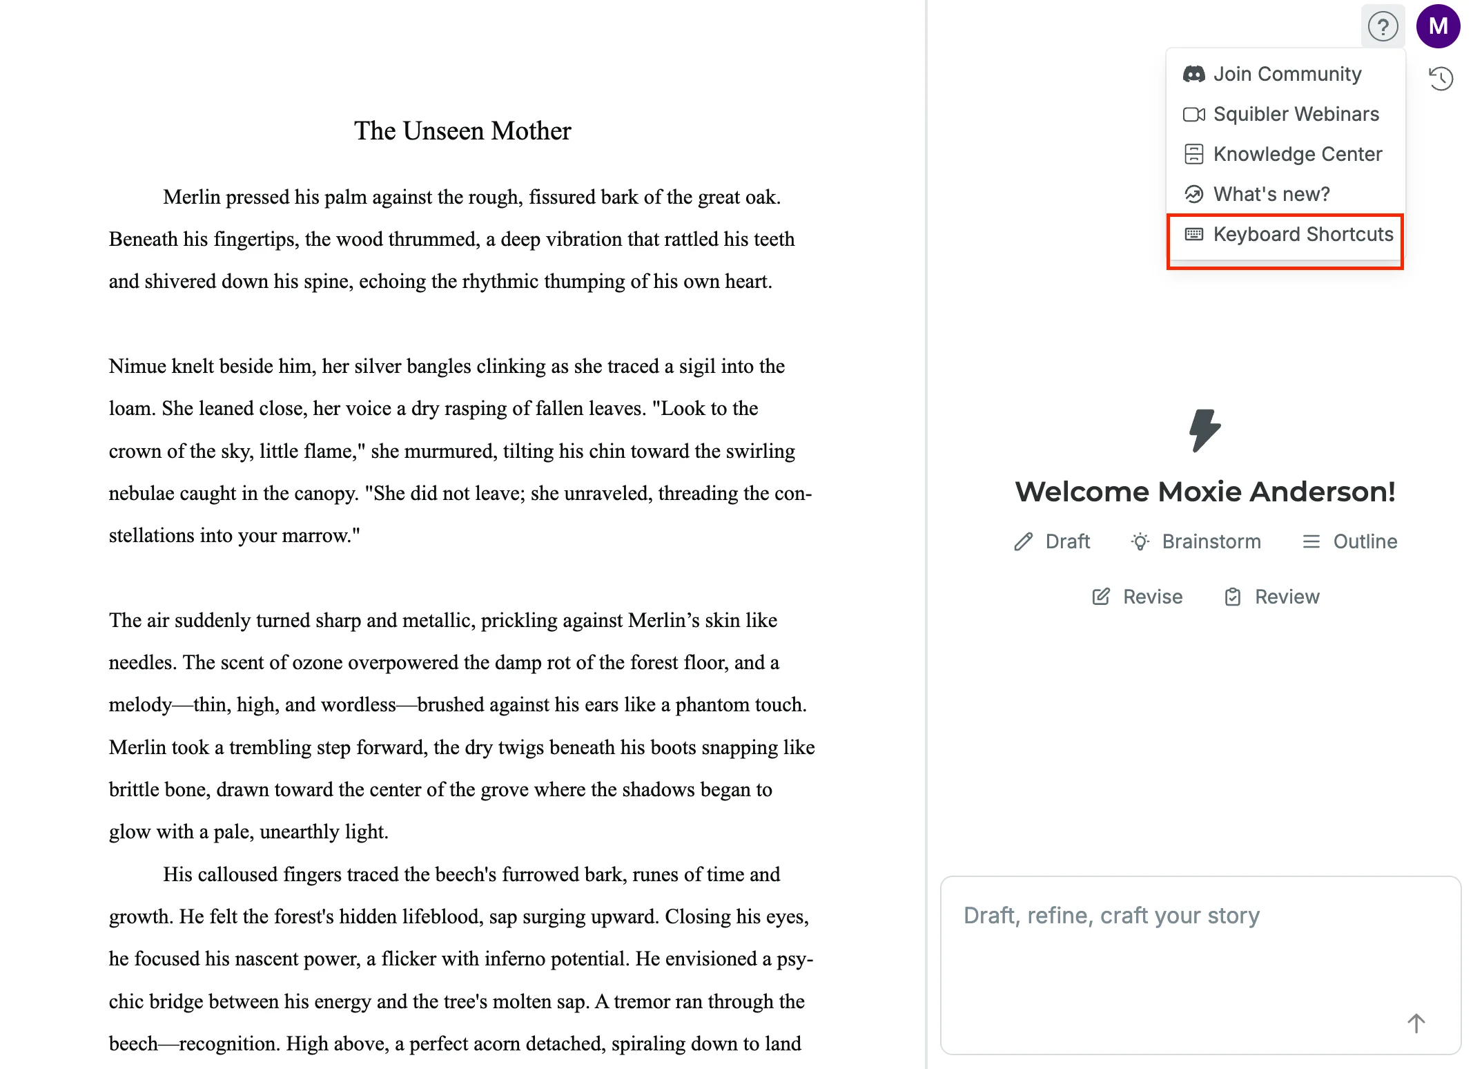Choose the Brainstorm action

tap(1196, 541)
